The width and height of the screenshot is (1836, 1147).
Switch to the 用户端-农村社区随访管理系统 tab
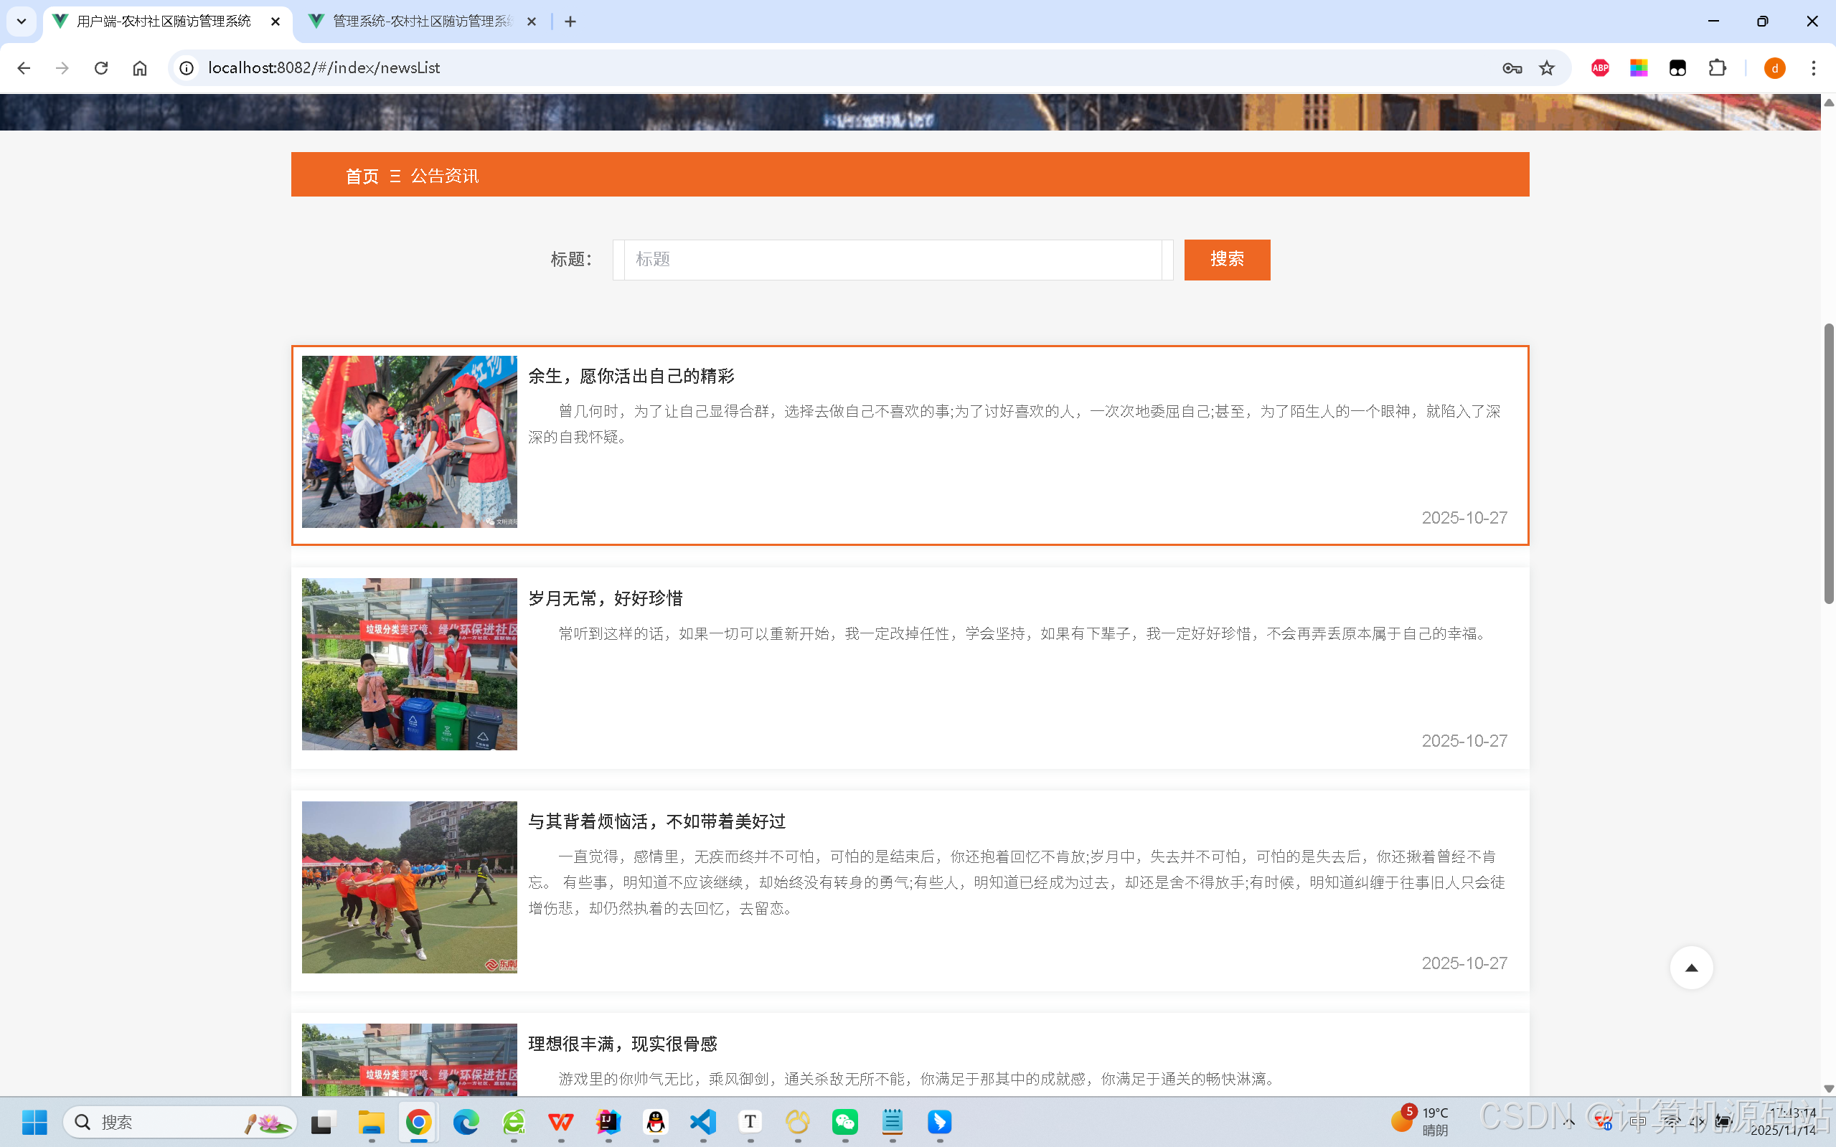point(163,22)
